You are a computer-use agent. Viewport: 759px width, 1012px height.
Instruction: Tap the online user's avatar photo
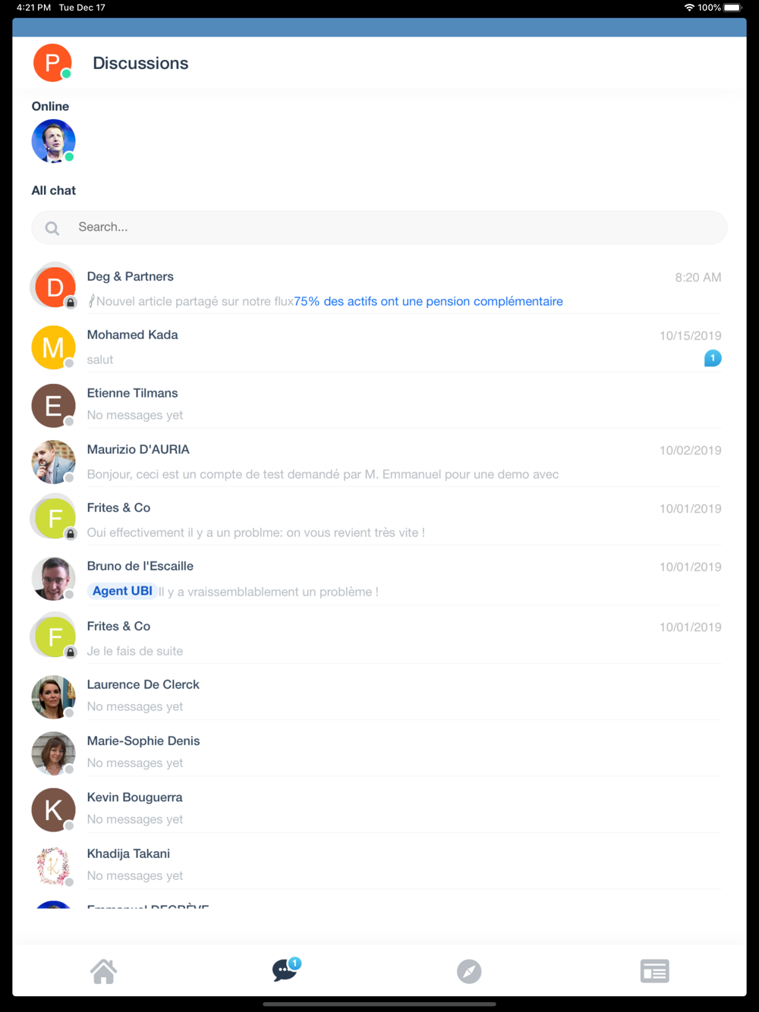click(x=53, y=141)
